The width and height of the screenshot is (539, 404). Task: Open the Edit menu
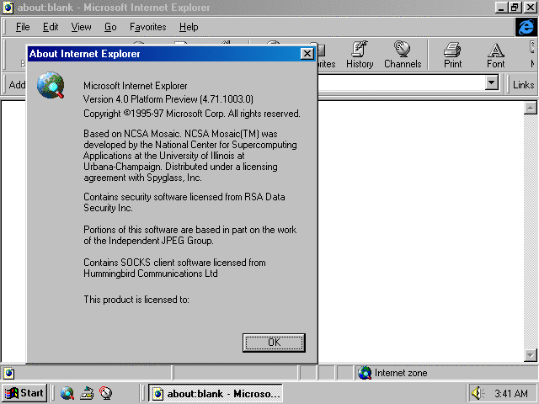point(51,27)
